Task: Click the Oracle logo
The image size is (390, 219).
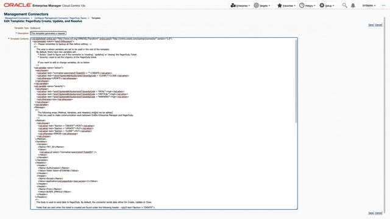Action: pos(18,5)
